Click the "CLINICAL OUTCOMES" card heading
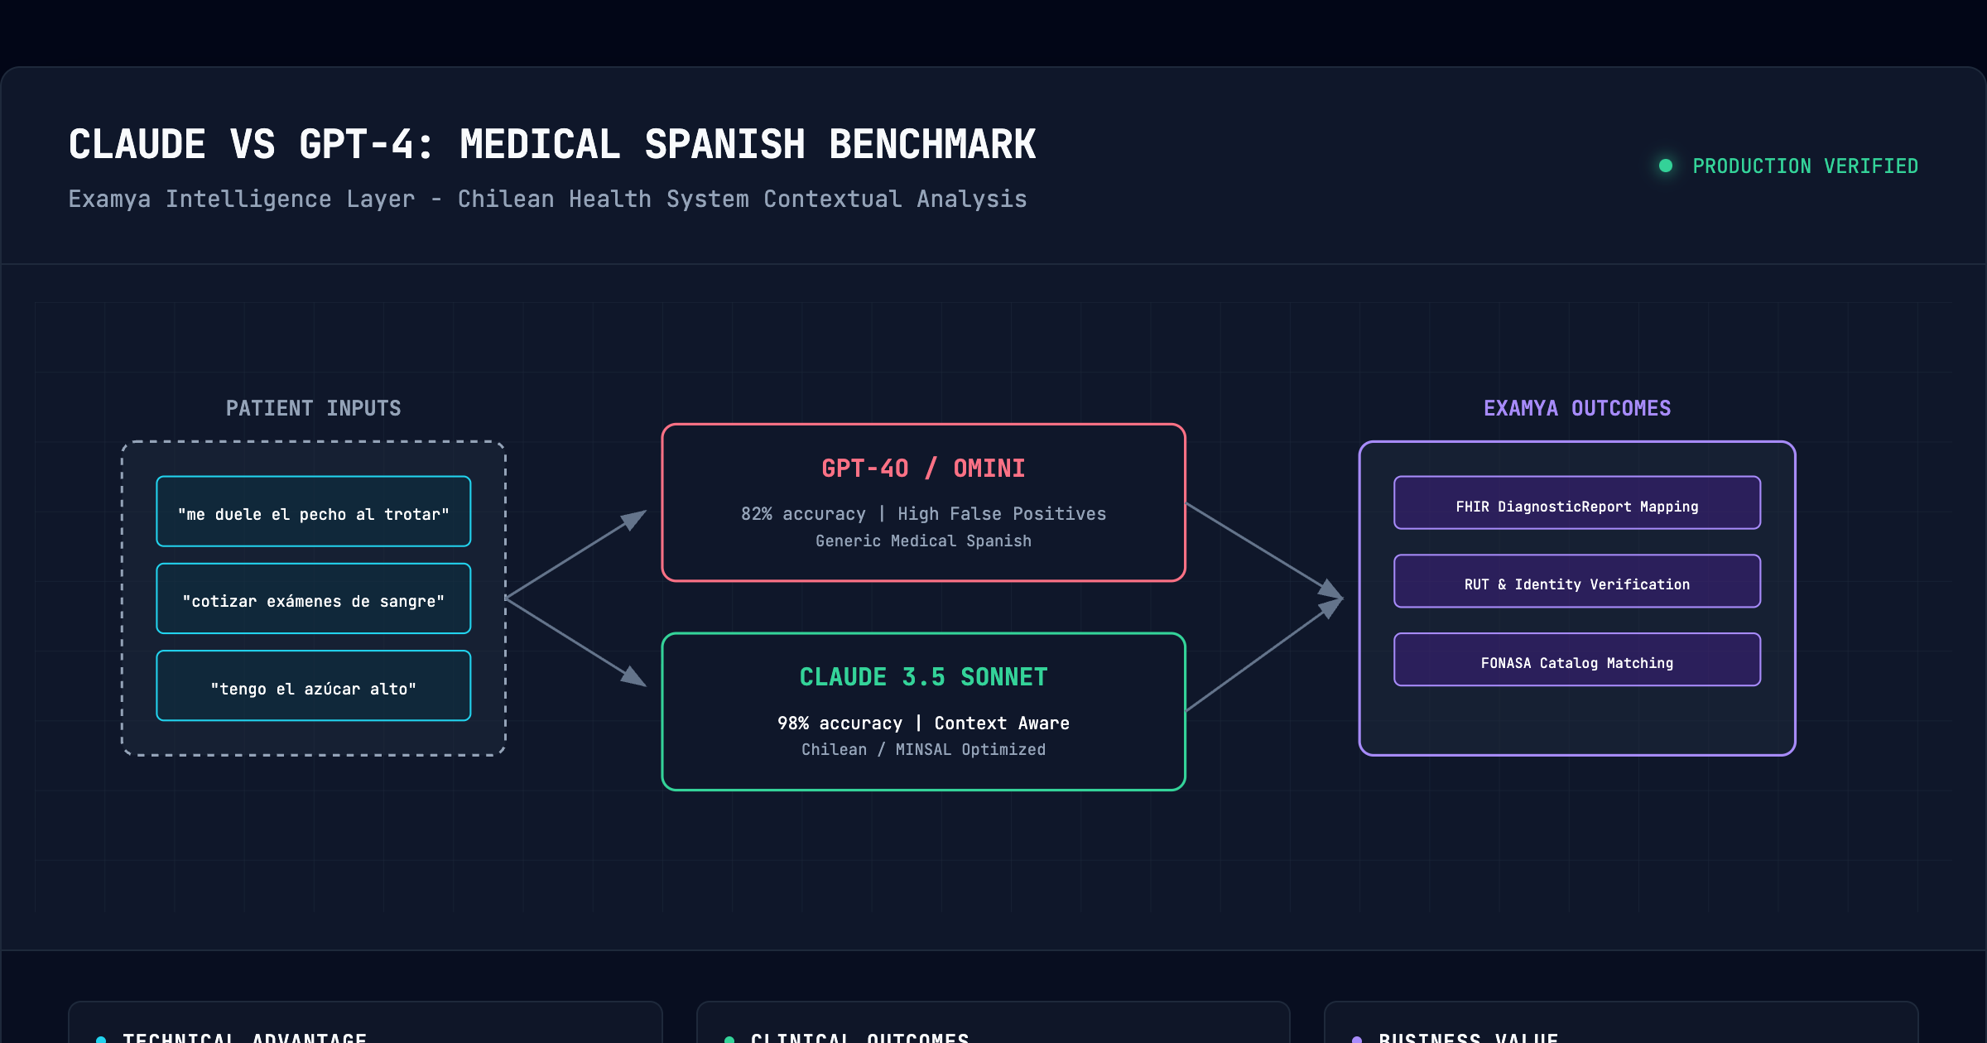This screenshot has height=1043, width=1987. (860, 1036)
